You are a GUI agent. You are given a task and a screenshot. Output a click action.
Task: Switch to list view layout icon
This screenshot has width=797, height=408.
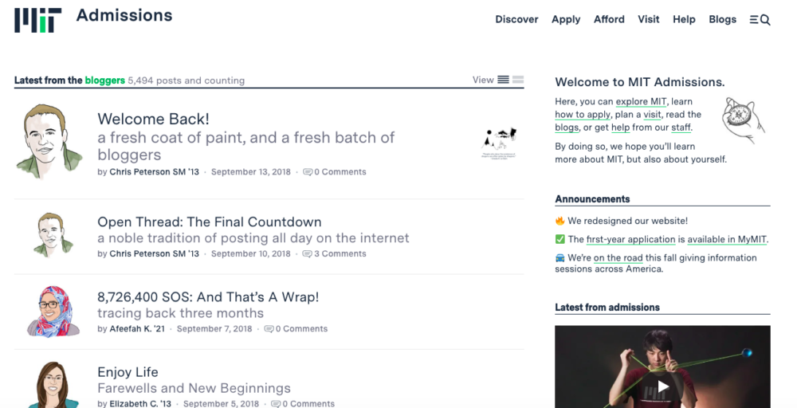[x=503, y=80]
